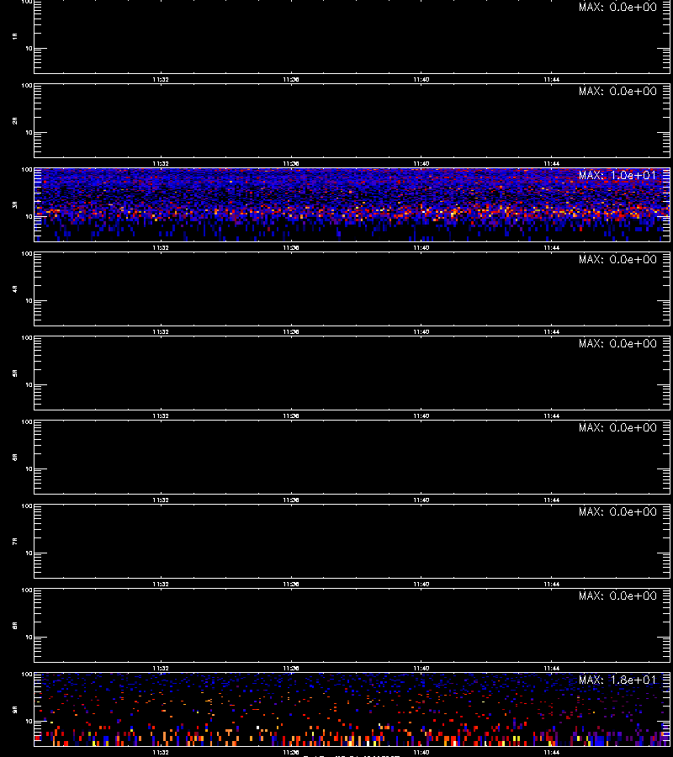Select the 8R y-axis title
The width and height of the screenshot is (673, 757).
pos(15,625)
